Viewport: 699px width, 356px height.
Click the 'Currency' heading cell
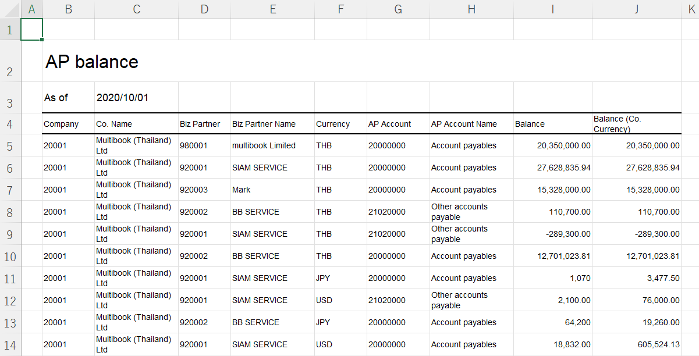(340, 124)
